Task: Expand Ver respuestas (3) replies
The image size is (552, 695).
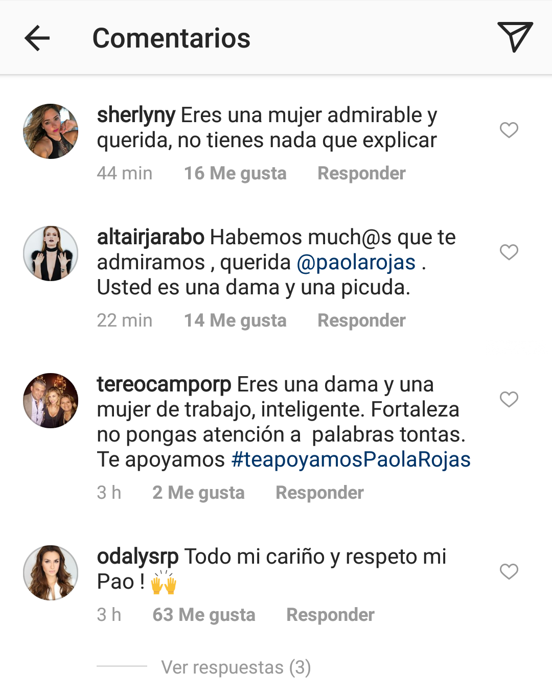Action: (236, 667)
